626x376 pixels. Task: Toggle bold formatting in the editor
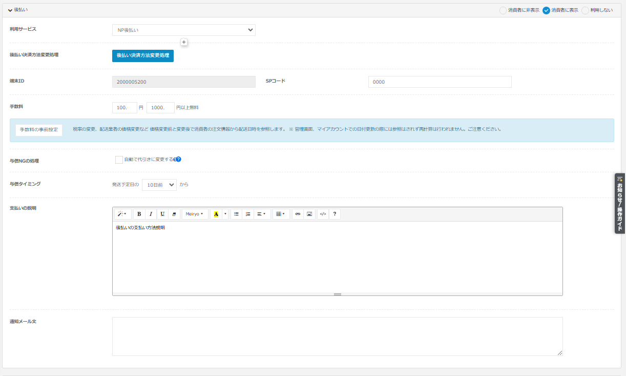[139, 214]
